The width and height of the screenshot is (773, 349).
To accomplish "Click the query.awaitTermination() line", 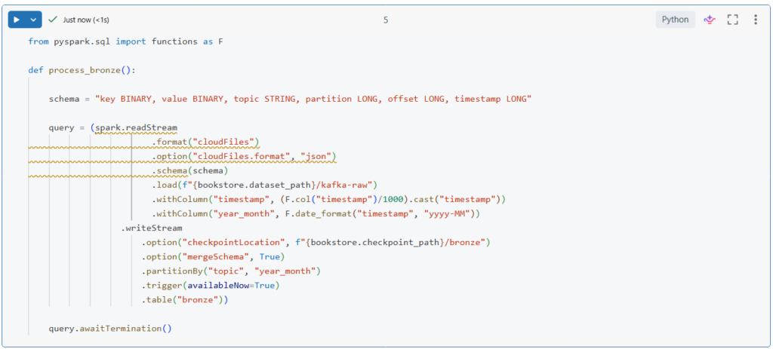I will [x=110, y=328].
